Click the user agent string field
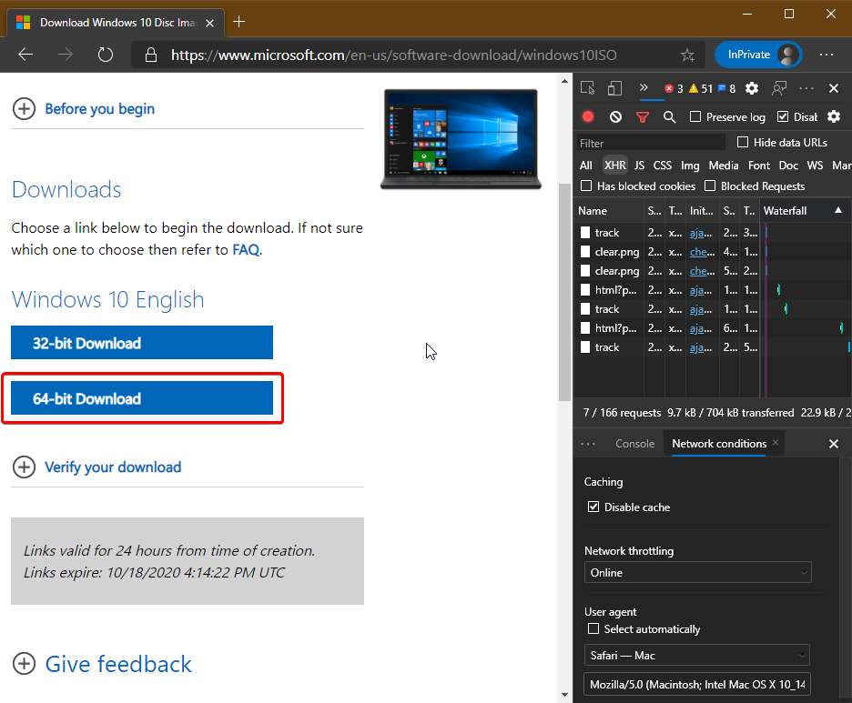The height and width of the screenshot is (703, 852). tap(696, 685)
